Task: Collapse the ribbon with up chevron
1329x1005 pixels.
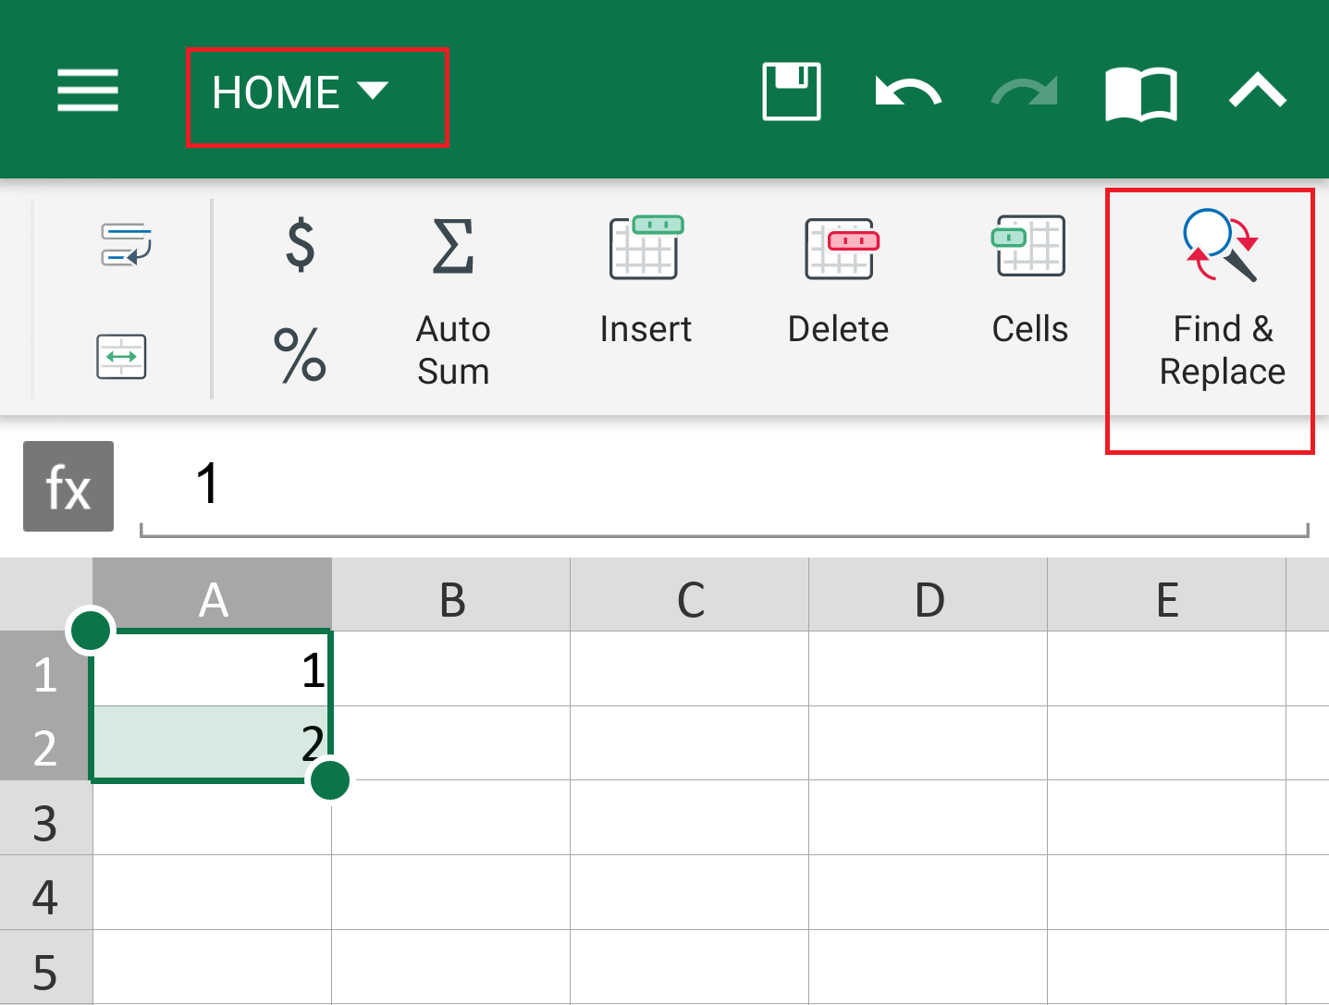Action: pyautogui.click(x=1258, y=91)
